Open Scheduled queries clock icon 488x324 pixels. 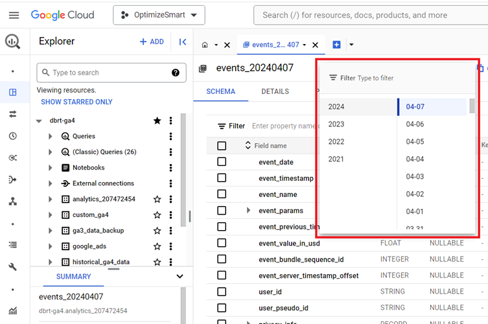13,136
